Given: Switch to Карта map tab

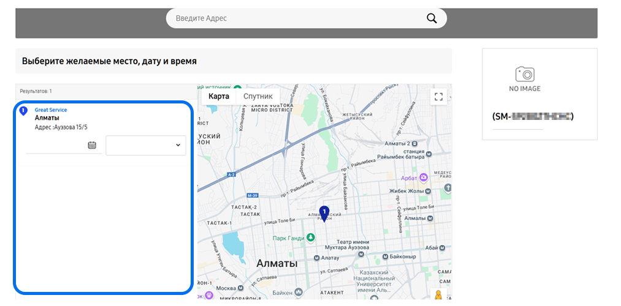Looking at the screenshot, I should point(219,97).
